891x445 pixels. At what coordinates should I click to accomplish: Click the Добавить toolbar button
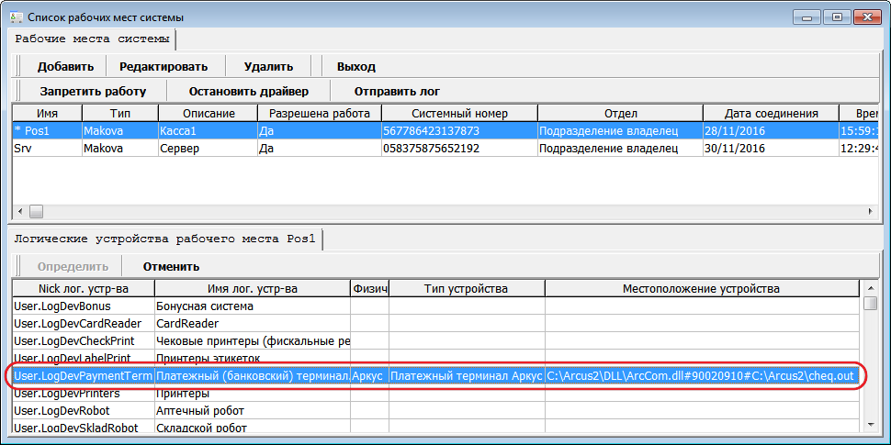click(x=65, y=66)
